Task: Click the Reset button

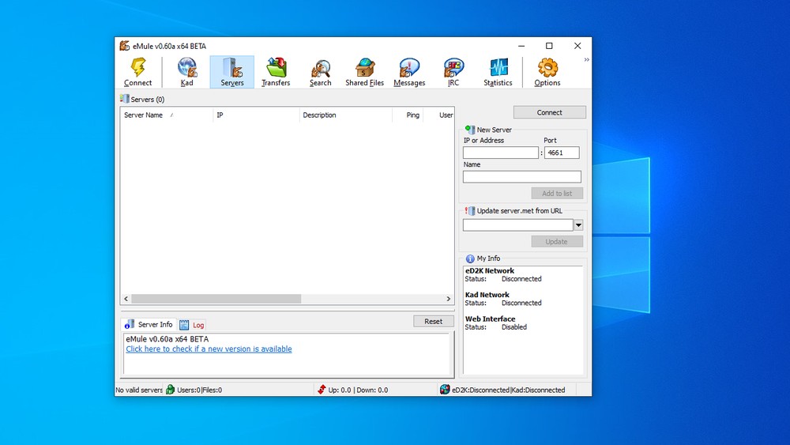Action: coord(433,321)
